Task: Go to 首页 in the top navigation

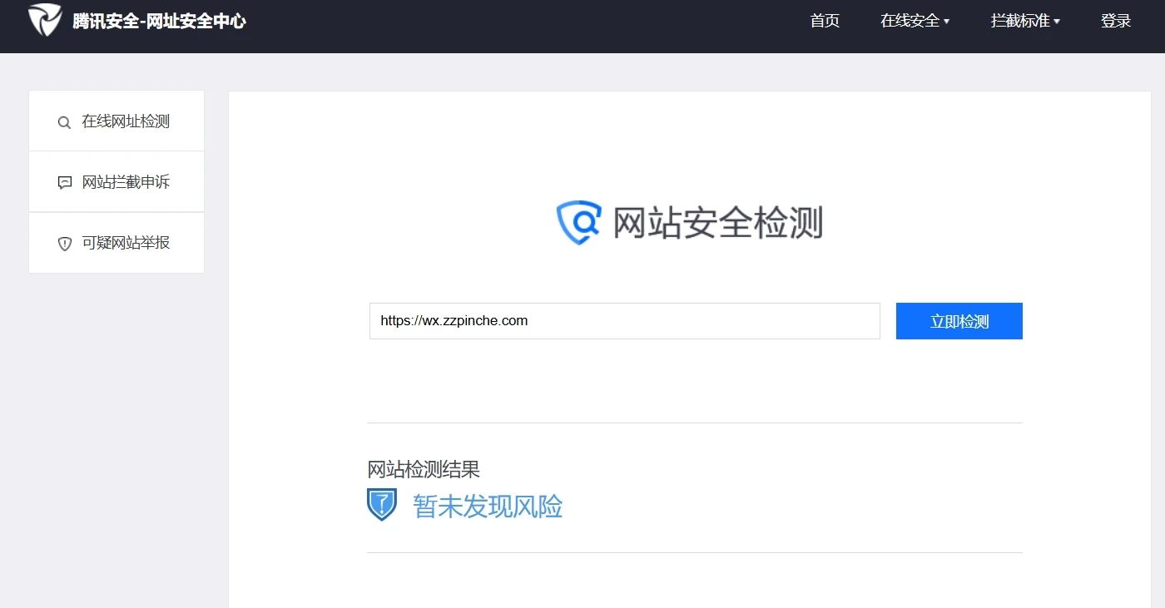Action: (825, 21)
